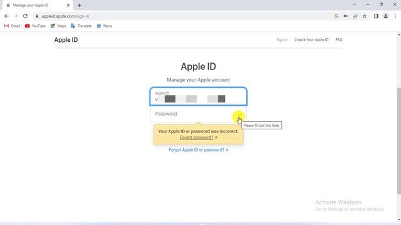Image resolution: width=401 pixels, height=225 pixels.
Task: Open the Gmail bookmark
Action: tap(12, 26)
